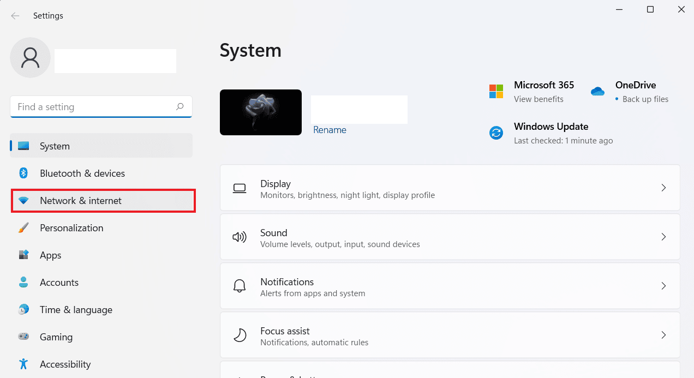Click the Focus assist moon icon
This screenshot has width=694, height=378.
coord(240,335)
